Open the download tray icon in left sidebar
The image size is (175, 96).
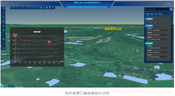(x=4, y=13)
